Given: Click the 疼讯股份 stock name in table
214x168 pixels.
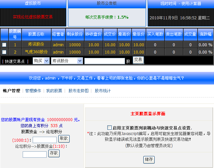Looking at the screenshot, I should (36, 44).
